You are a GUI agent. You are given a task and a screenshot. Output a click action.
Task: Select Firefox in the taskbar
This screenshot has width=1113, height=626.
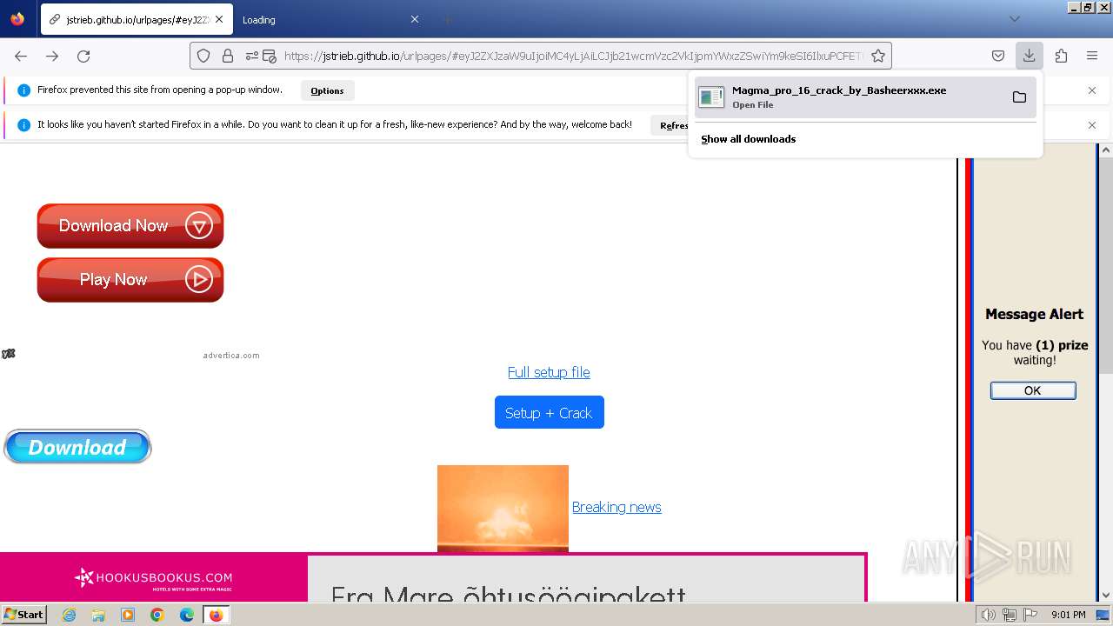point(216,615)
